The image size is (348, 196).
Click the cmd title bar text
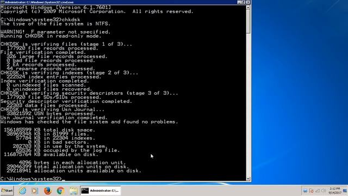click(39, 2)
